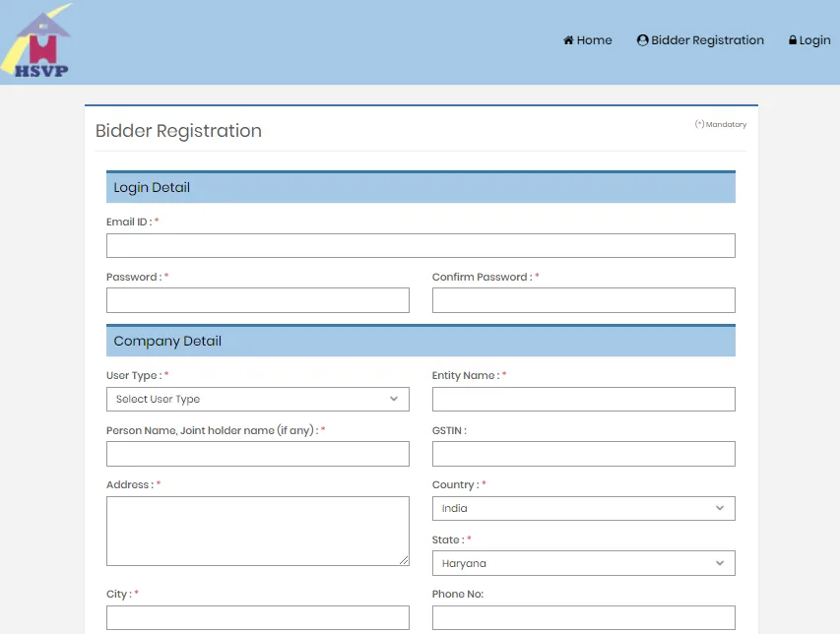
Task: Open the State dropdown showing Haryana
Action: coord(583,563)
